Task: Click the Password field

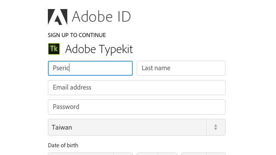Action: click(x=137, y=107)
